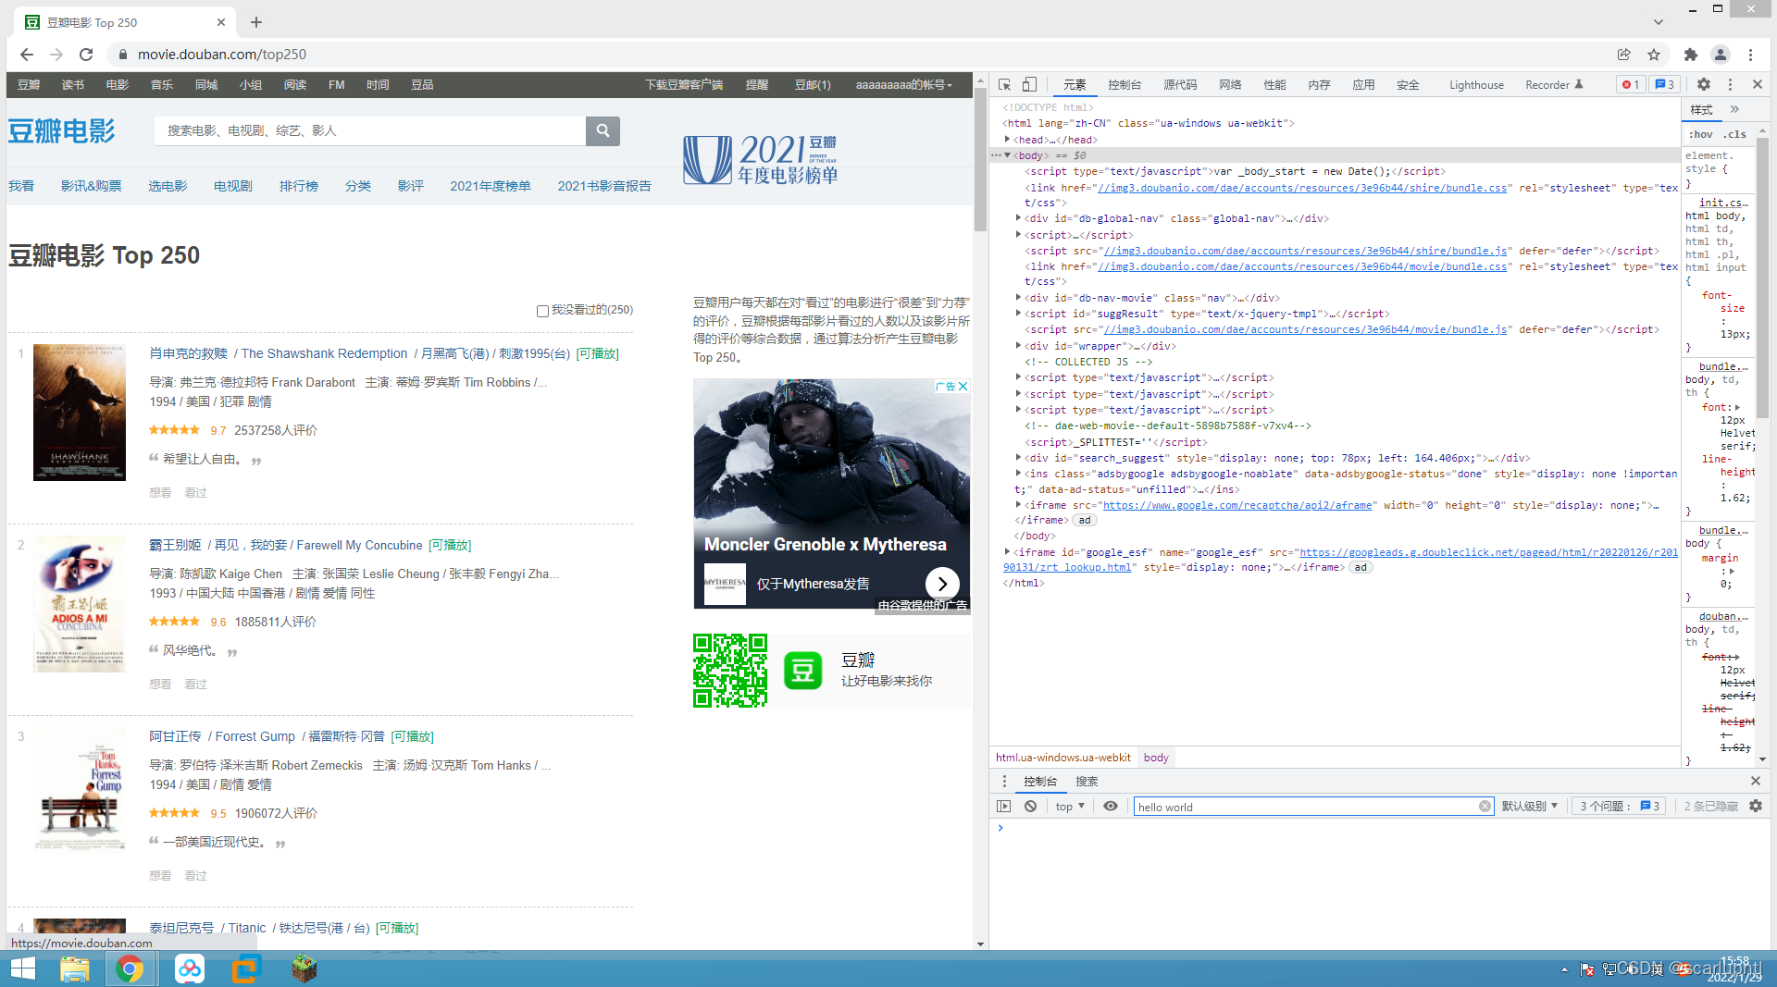Open console settings gear icon
The height and width of the screenshot is (987, 1777).
pos(1756,807)
